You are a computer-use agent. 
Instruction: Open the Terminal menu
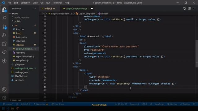point(58,3)
